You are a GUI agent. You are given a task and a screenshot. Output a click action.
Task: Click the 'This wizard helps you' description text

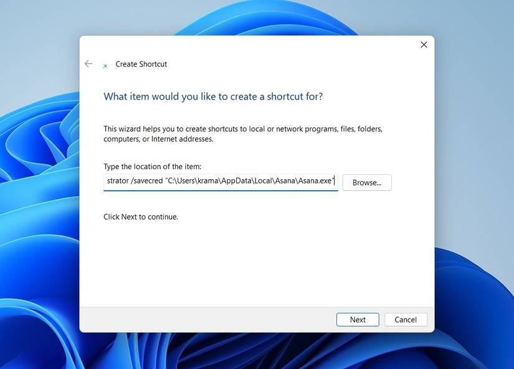pyautogui.click(x=243, y=134)
